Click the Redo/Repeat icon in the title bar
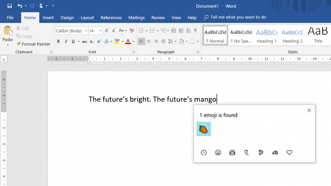The image size is (331, 186). [x=32, y=6]
